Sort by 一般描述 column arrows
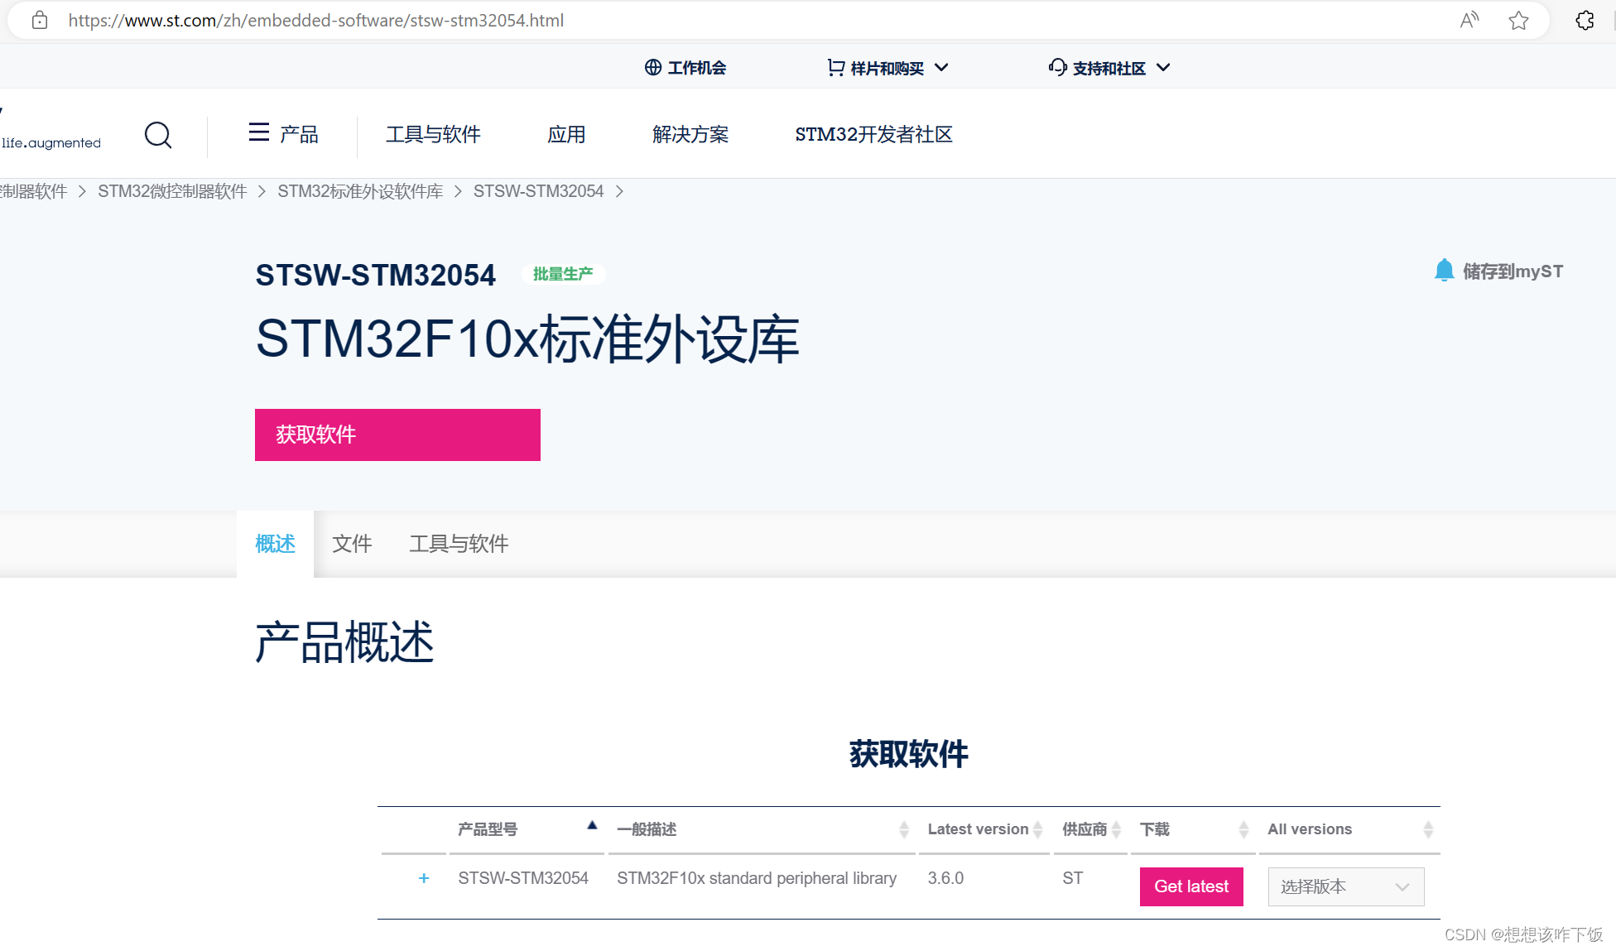 point(904,829)
